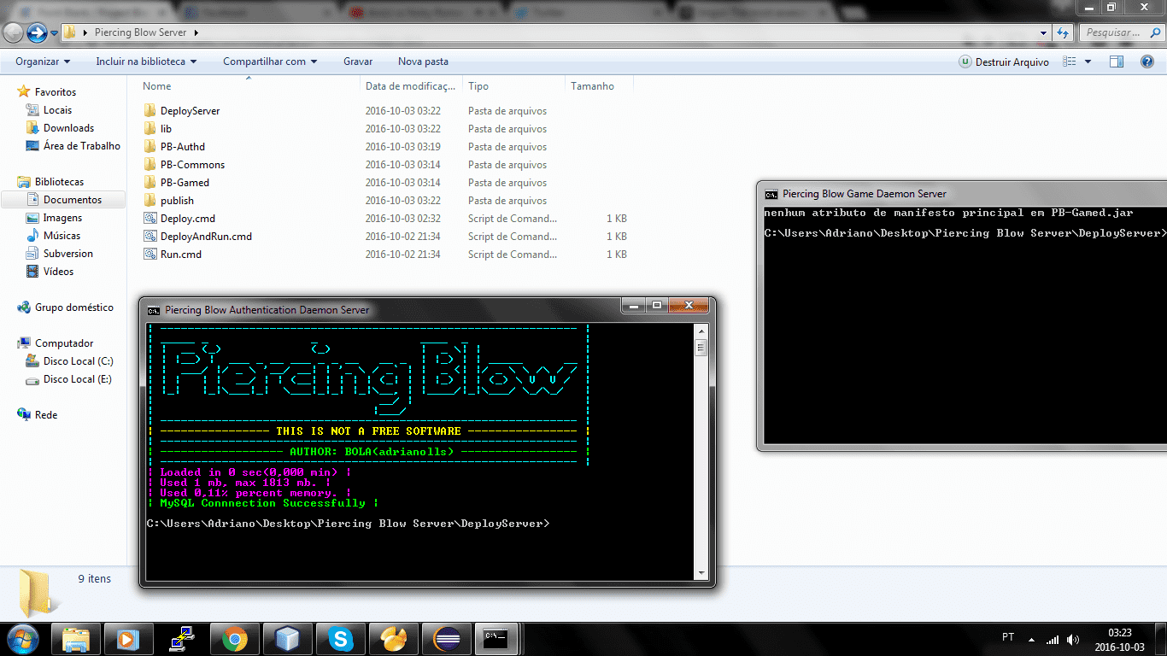Viewport: 1167px width, 656px height.
Task: Click the Explorer back navigation arrow
Action: click(13, 32)
